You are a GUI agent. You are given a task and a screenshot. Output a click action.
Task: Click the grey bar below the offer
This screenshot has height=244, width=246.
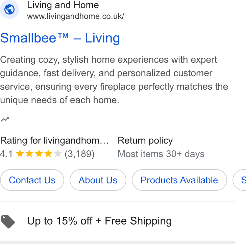pos(118,243)
